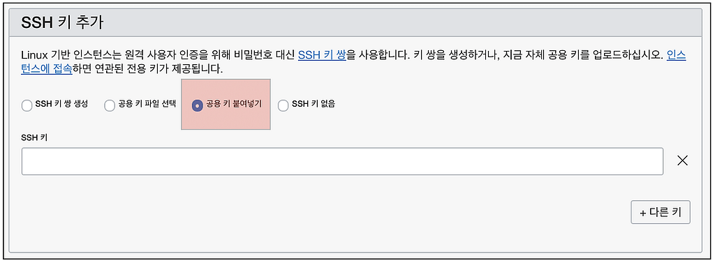Image resolution: width=715 pixels, height=263 pixels.
Task: Click the 'SSH 키 쌍 생성' label text
Action: (x=61, y=105)
